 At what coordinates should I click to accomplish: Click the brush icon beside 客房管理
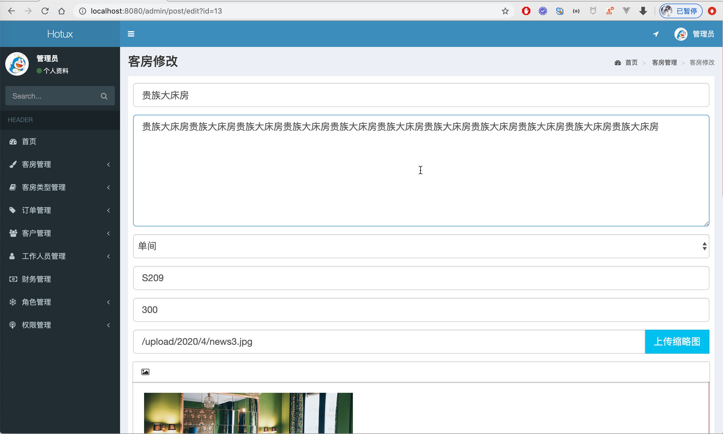tap(13, 164)
